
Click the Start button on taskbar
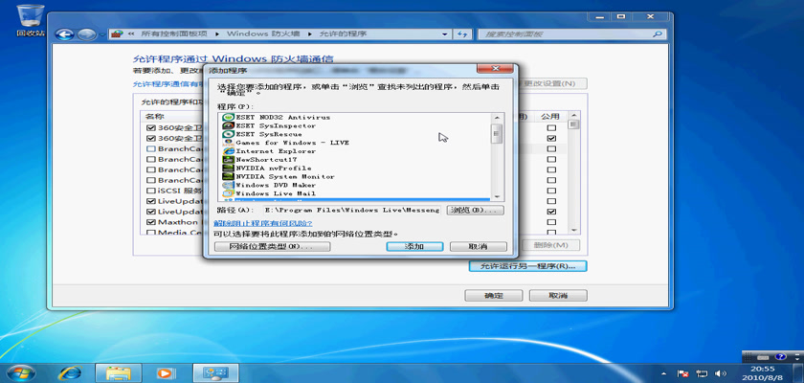point(21,372)
